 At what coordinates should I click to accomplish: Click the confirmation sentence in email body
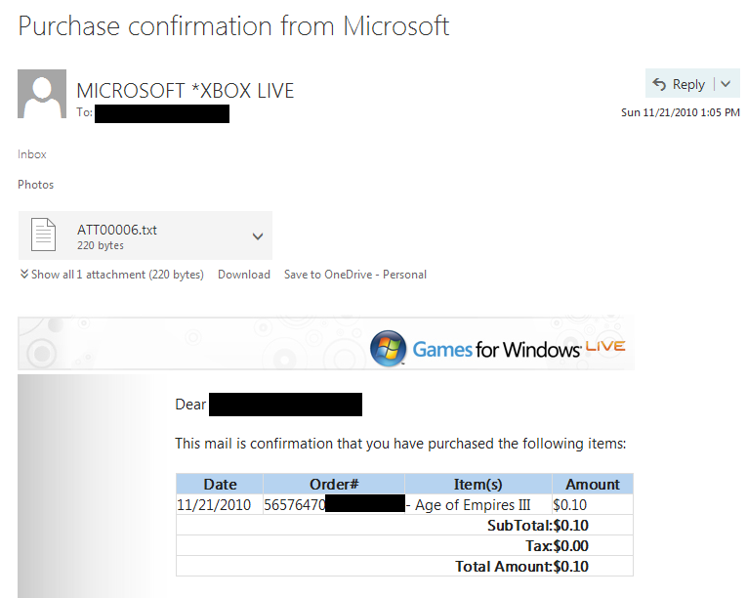[x=400, y=444]
